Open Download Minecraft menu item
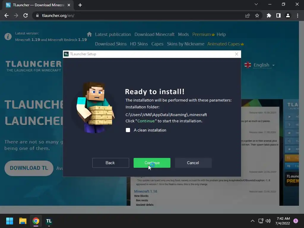The height and width of the screenshot is (228, 304). (x=154, y=34)
